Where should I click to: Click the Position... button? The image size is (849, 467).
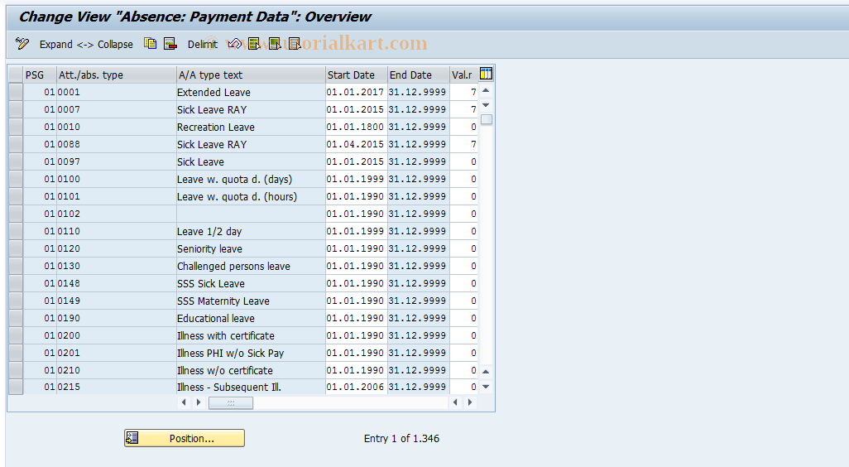(x=185, y=438)
